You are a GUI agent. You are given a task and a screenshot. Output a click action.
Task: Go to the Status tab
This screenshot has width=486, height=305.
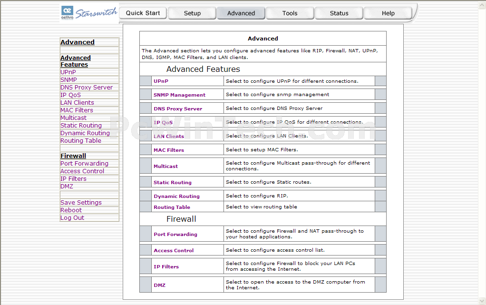pyautogui.click(x=339, y=13)
